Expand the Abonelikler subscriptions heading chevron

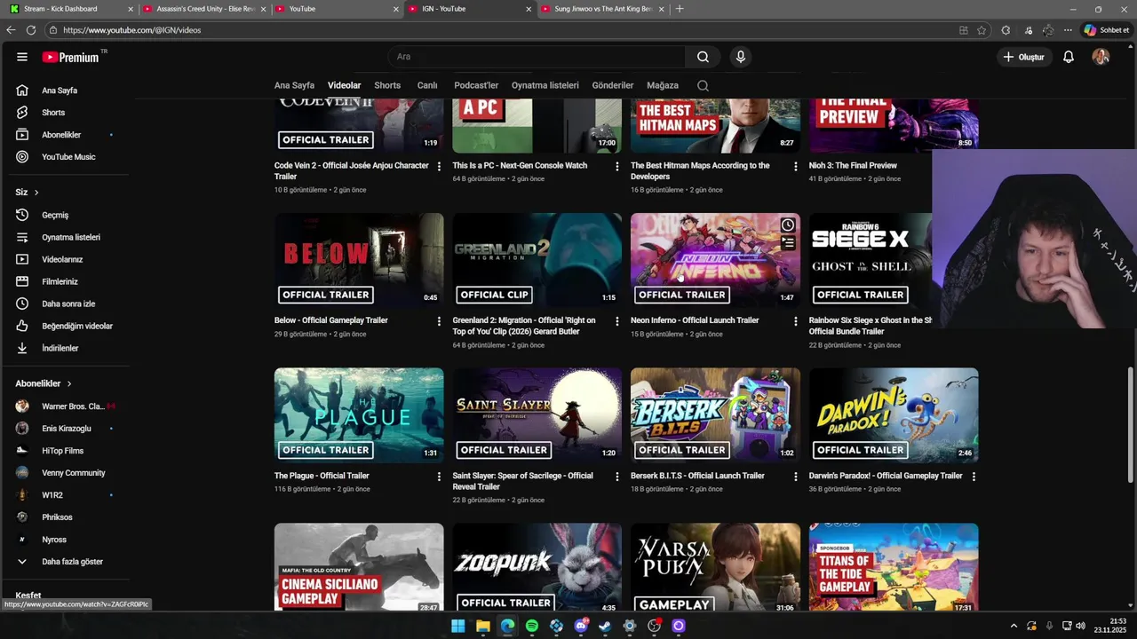click(69, 383)
